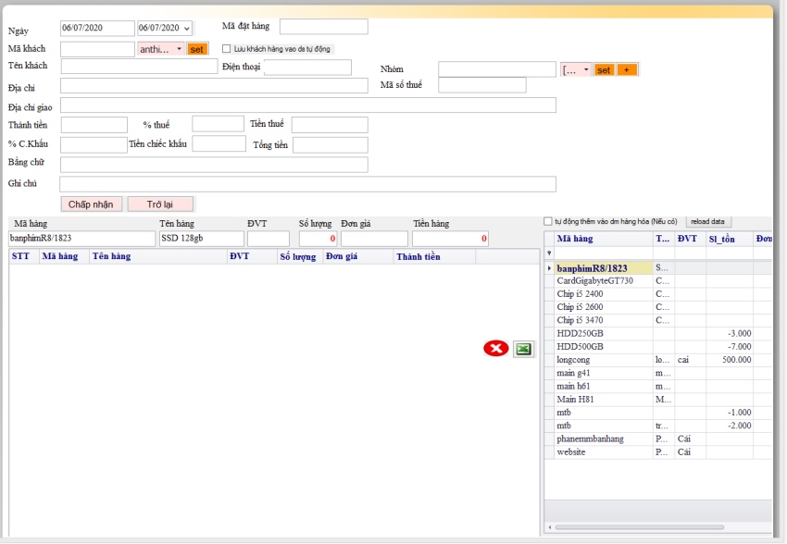Click the banphimR8/1823 row indicator arrow
Image resolution: width=787 pixels, height=544 pixels.
[x=549, y=268]
